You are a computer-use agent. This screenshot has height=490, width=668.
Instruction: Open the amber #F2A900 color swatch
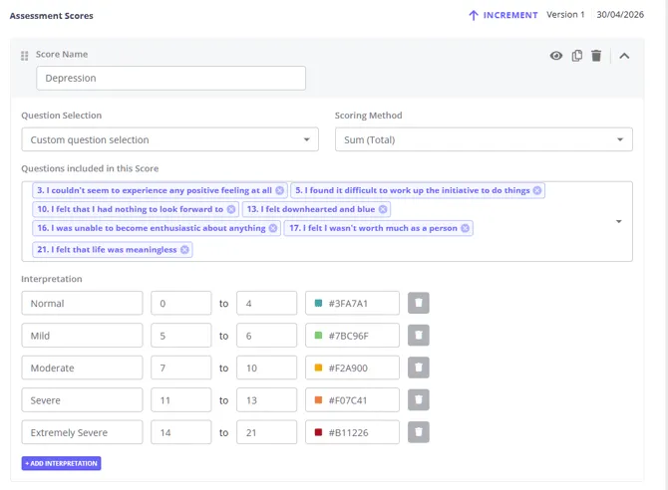(318, 367)
